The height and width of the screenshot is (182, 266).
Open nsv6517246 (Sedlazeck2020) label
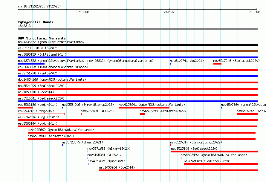pyautogui.click(x=236, y=61)
